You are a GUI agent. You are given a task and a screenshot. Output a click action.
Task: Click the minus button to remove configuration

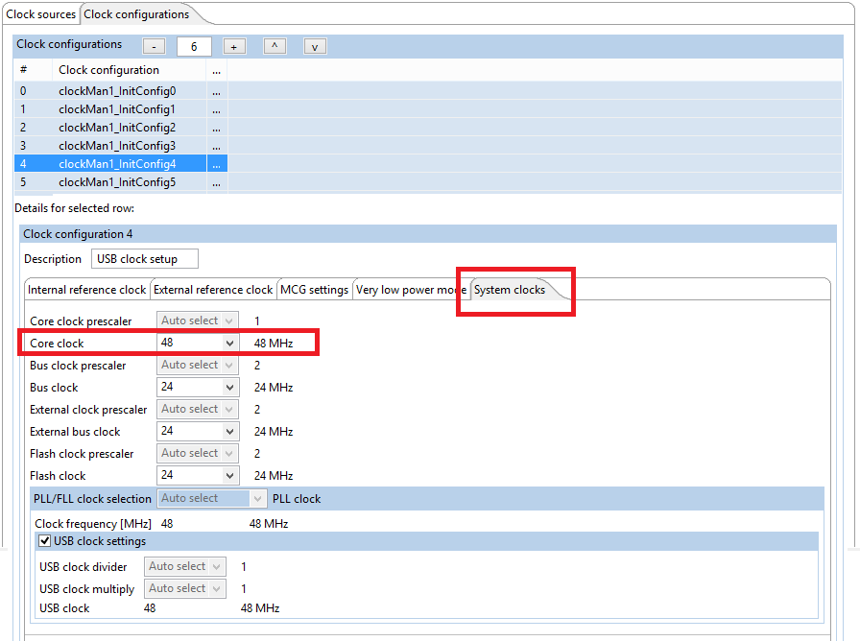tap(155, 46)
